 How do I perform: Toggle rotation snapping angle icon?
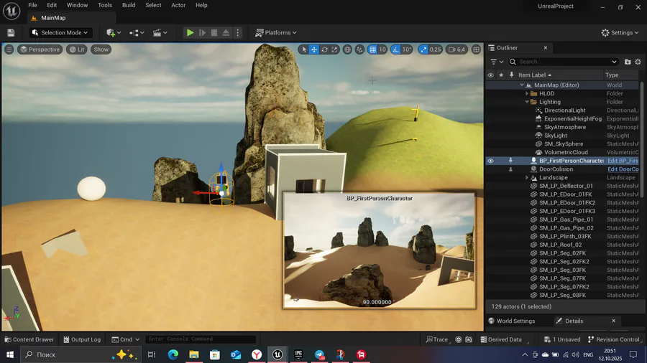coord(395,49)
